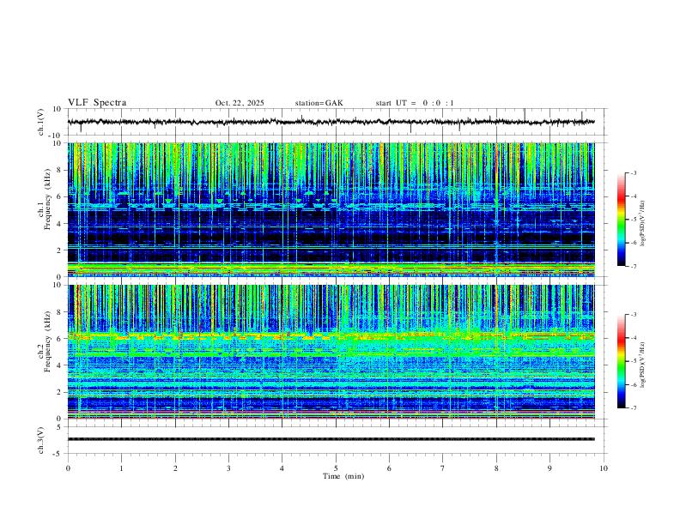Click inside the ch.1 spectrogram panel
Image resolution: width=680 pixels, height=525 pixels.
tap(331, 209)
